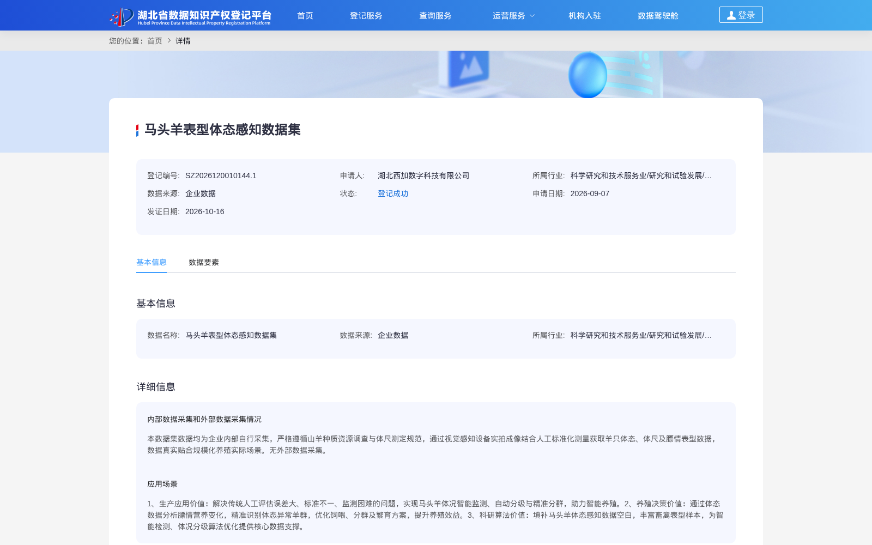Open the 查询服务 menu

[x=435, y=16]
